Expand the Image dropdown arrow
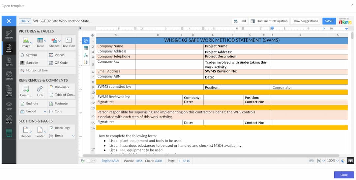The width and height of the screenshot is (356, 180). [x=31, y=43]
